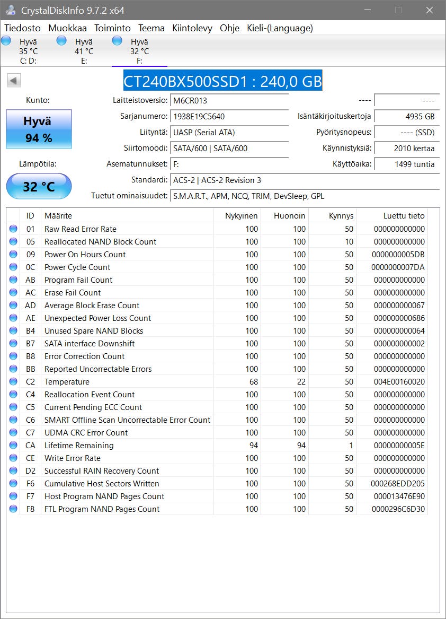Click the status icon for SATA interface Downshift

click(13, 343)
